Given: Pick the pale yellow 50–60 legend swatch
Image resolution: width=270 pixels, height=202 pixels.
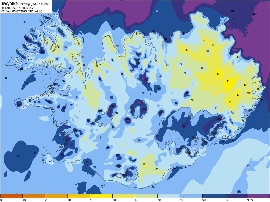Looking at the screenshot, I should [x=124, y=196].
